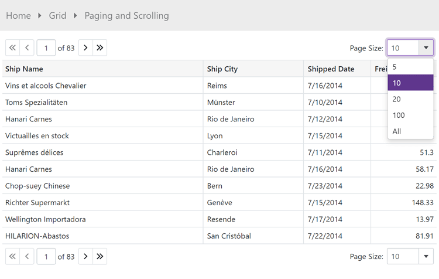Jump to last page in bottom pager
The width and height of the screenshot is (439, 279).
[x=100, y=257]
